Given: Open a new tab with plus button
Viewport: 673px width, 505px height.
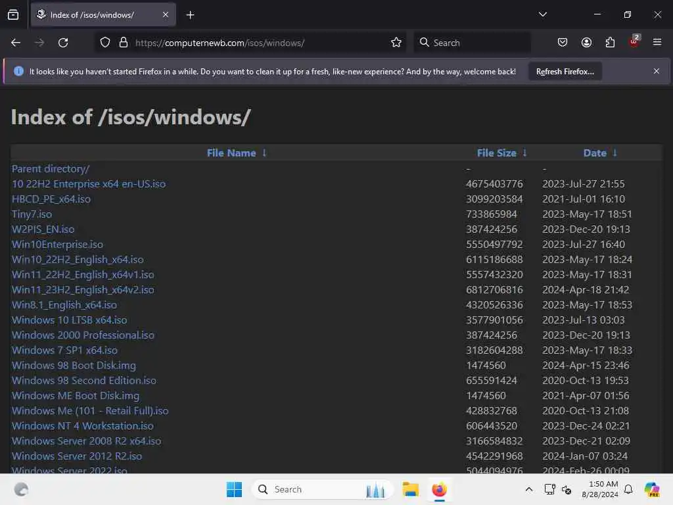Looking at the screenshot, I should coord(190,15).
